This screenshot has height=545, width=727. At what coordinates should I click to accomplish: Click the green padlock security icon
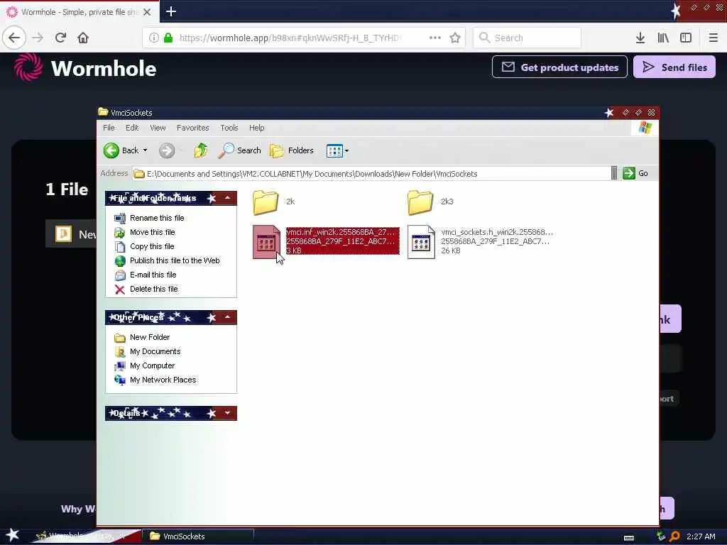point(168,38)
